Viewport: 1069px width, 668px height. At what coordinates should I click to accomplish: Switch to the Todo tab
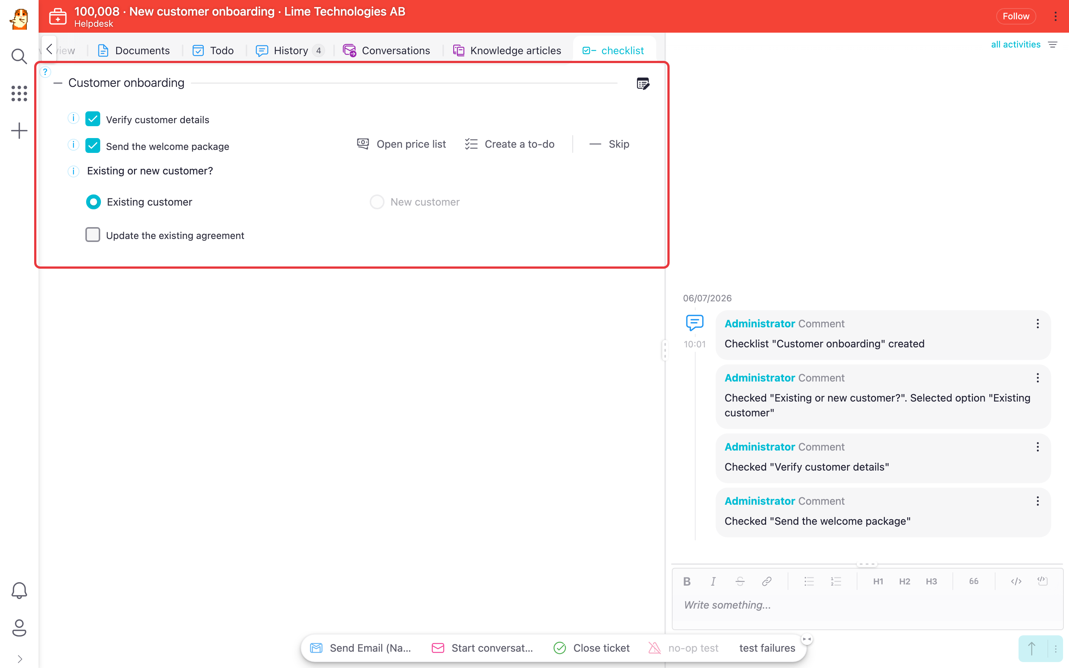click(x=213, y=50)
